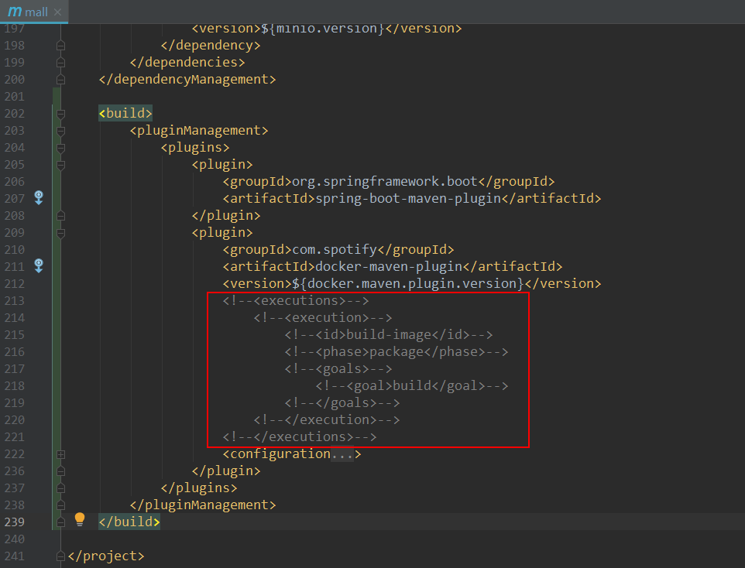
Task: Collapse pluginManagement fold at line 203
Action: 61,131
